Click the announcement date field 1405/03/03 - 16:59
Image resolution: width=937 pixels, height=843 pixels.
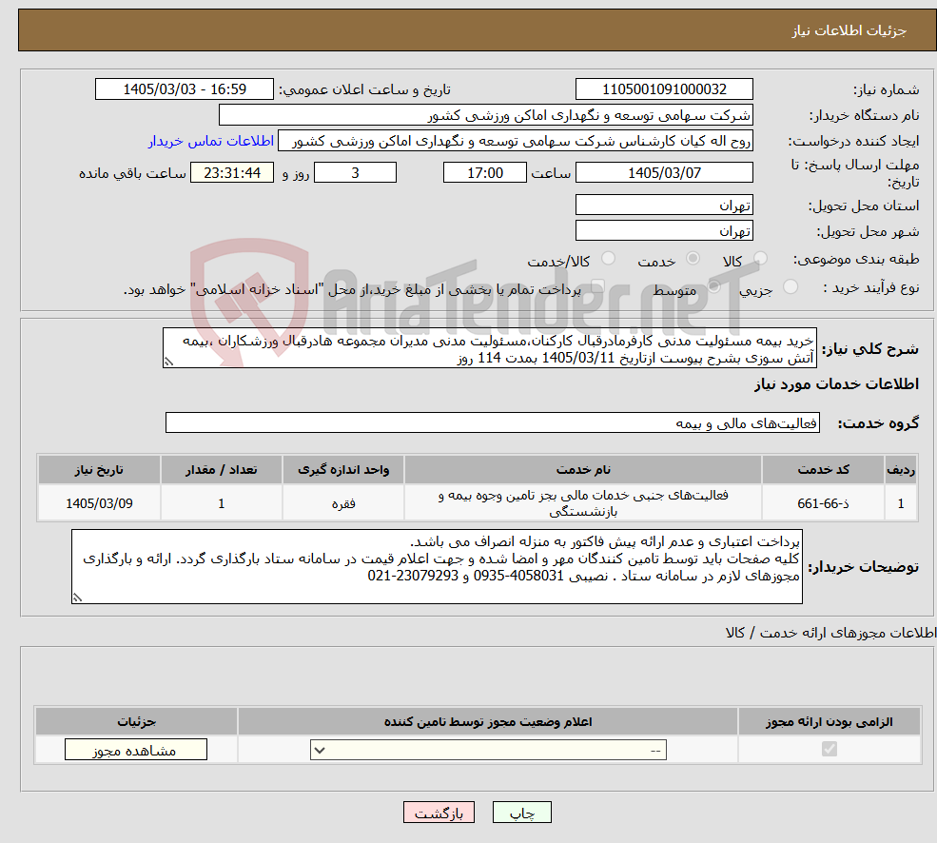coord(184,89)
